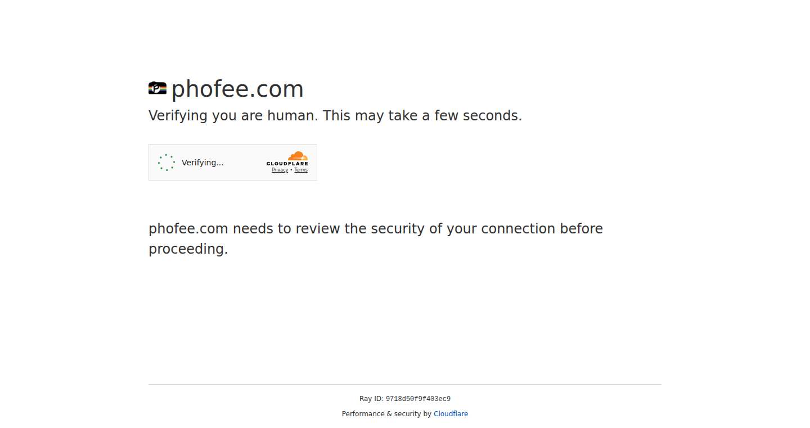The width and height of the screenshot is (810, 428).
Task: Click the CLOUDFLARE wordmark in the widget
Action: pos(287,164)
